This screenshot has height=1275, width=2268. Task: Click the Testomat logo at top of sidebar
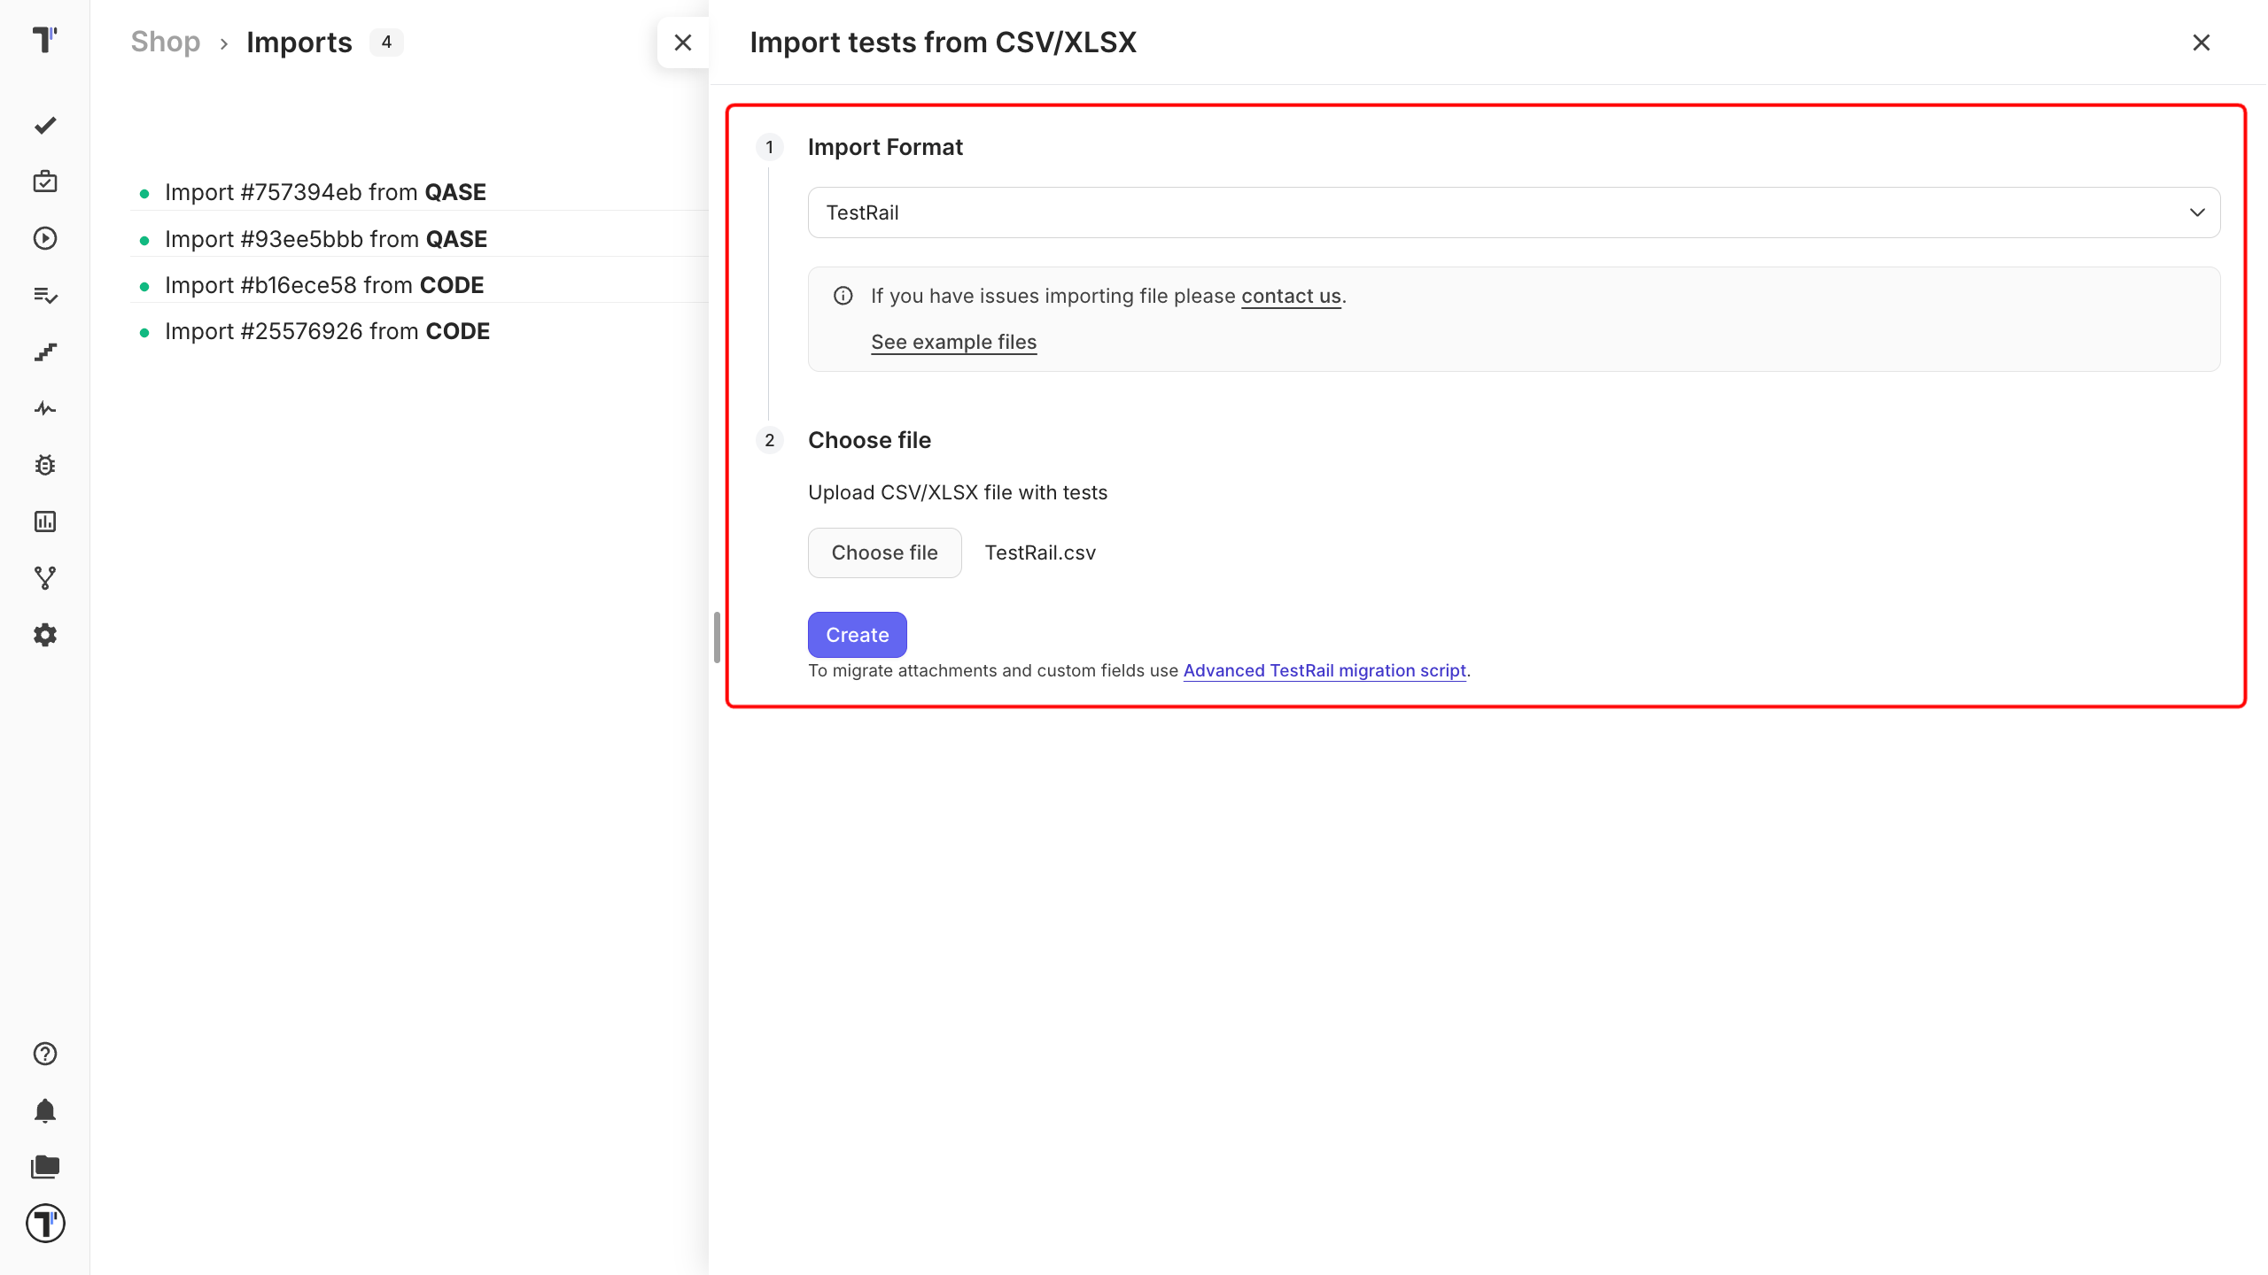coord(44,40)
